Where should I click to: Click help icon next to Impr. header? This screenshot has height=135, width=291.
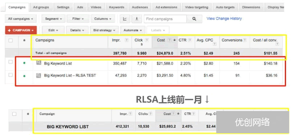pyautogui.click(x=127, y=40)
